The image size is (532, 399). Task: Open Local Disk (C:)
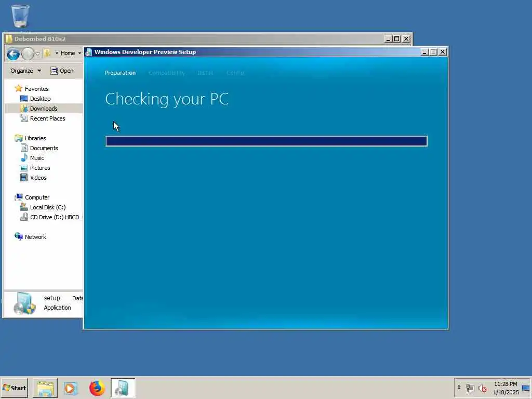(x=48, y=207)
